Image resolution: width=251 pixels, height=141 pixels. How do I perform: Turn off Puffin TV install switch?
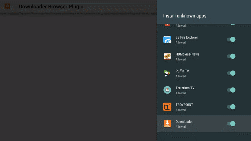(x=231, y=73)
